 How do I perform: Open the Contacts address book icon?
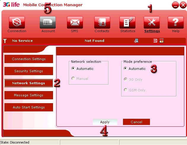[102, 22]
